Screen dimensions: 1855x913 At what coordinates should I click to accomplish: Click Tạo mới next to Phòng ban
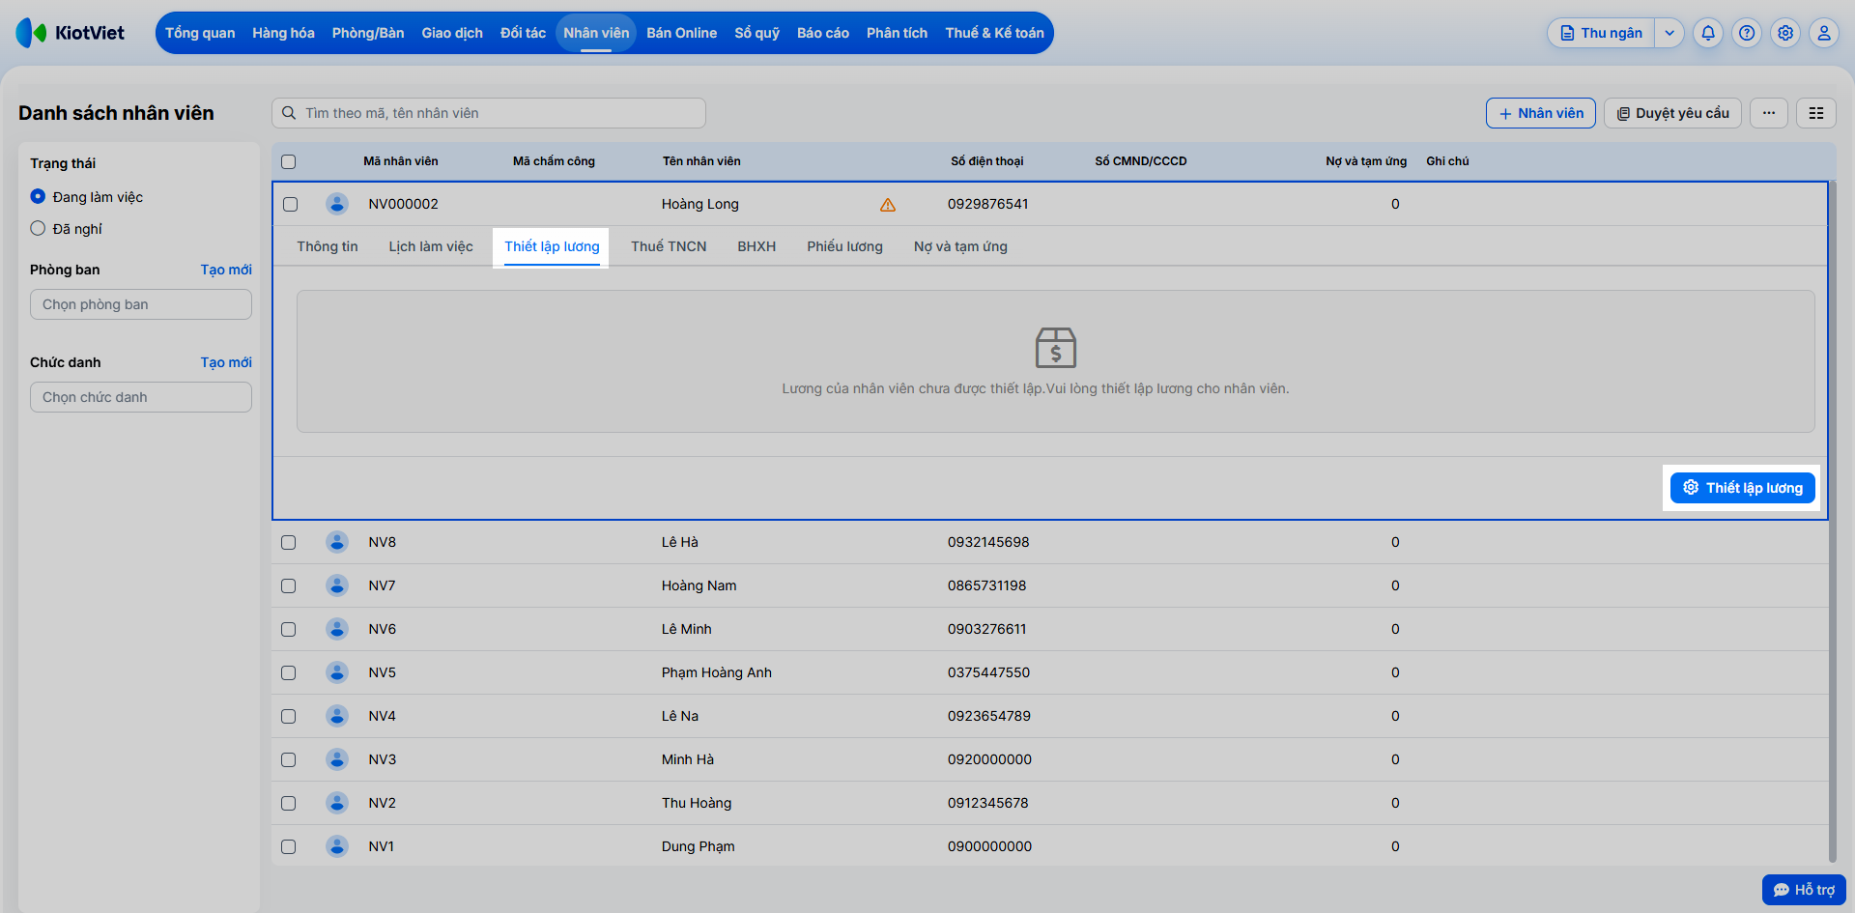coord(226,270)
